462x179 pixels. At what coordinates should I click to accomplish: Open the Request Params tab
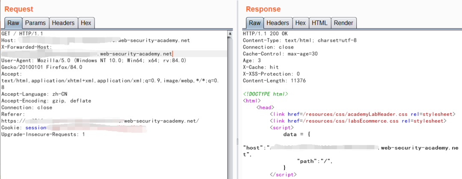pyautogui.click(x=36, y=23)
